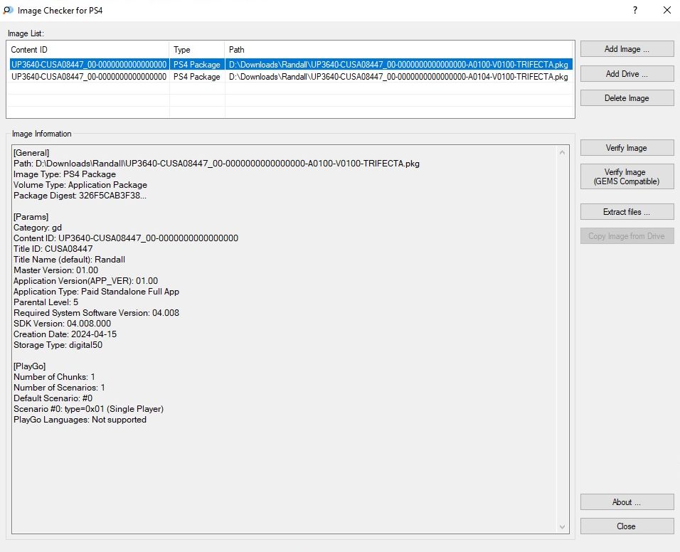Click the Image Type: PS4 Package line
Screen dimensions: 680x552
point(65,174)
